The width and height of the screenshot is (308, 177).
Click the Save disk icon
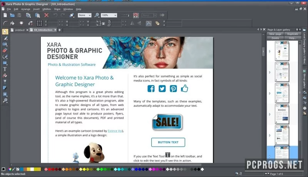(x=19, y=15)
